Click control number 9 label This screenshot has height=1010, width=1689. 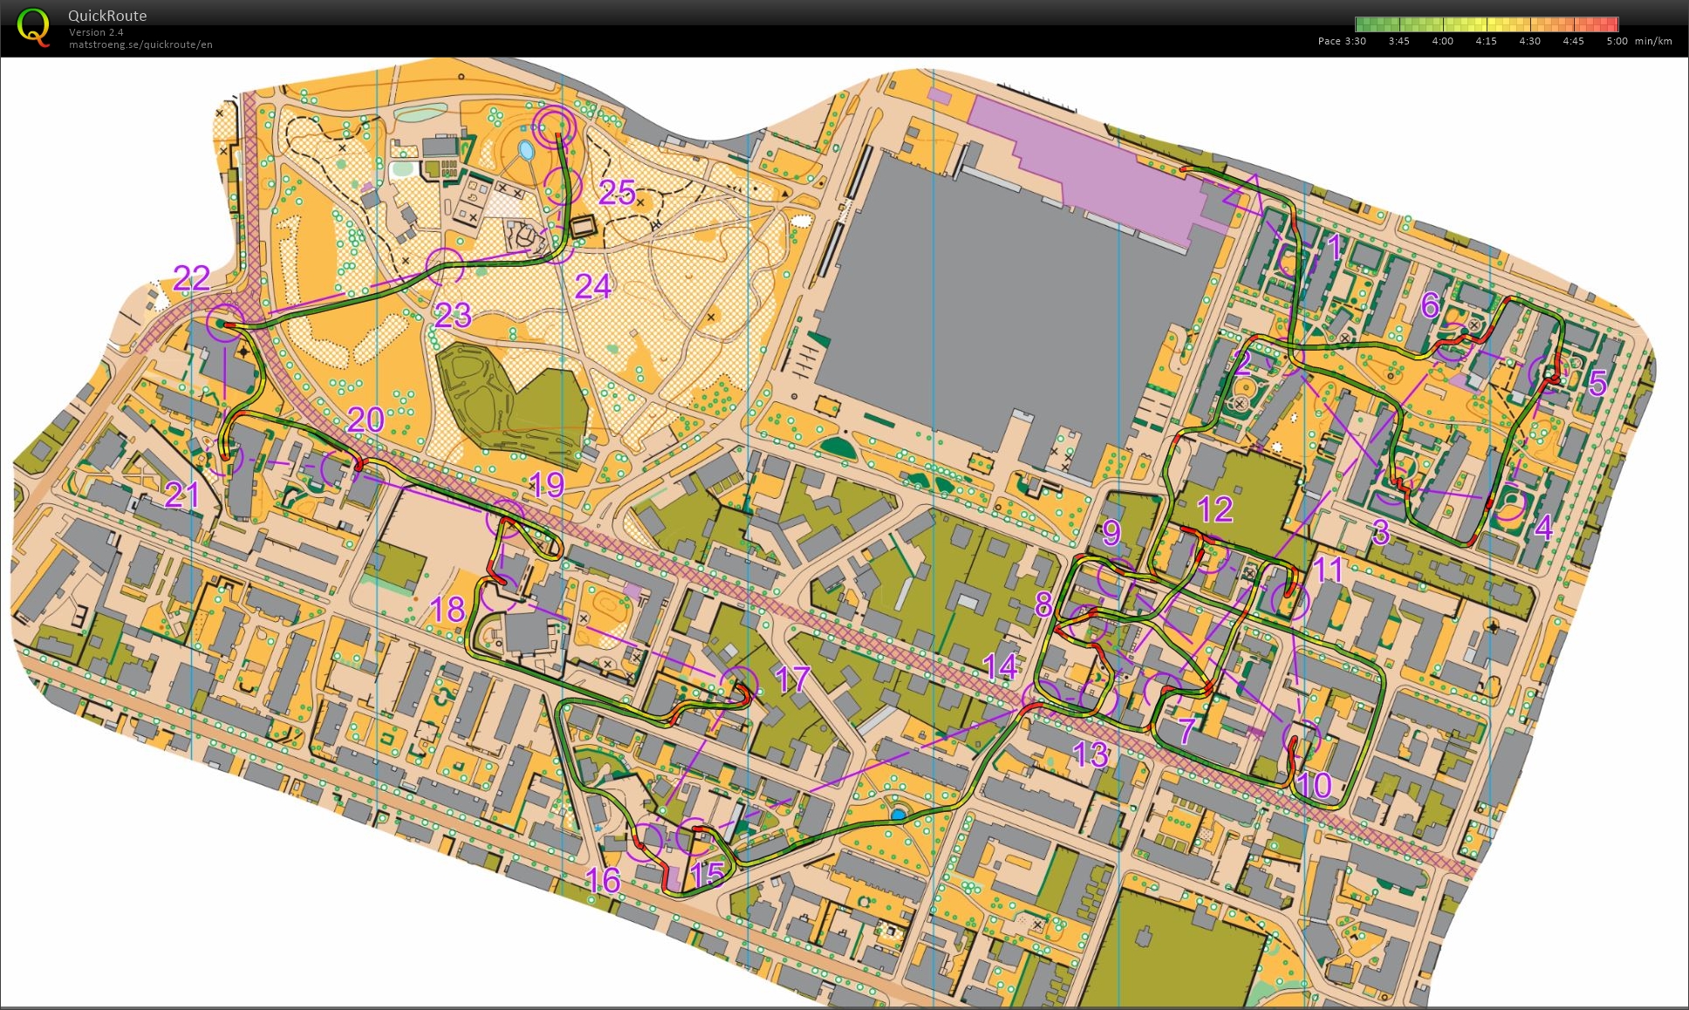(x=1111, y=532)
